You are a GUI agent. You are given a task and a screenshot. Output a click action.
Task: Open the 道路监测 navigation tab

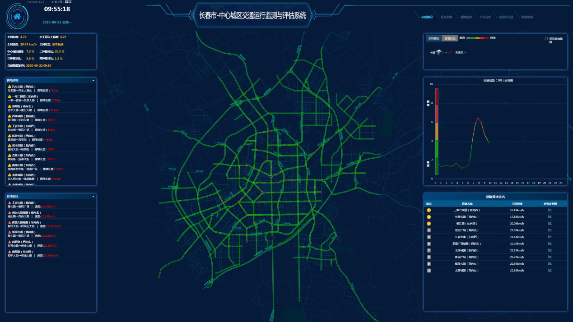466,17
